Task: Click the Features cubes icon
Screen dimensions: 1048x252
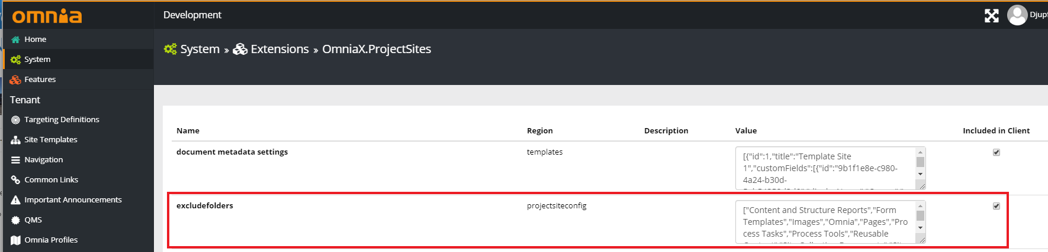Action: [15, 80]
